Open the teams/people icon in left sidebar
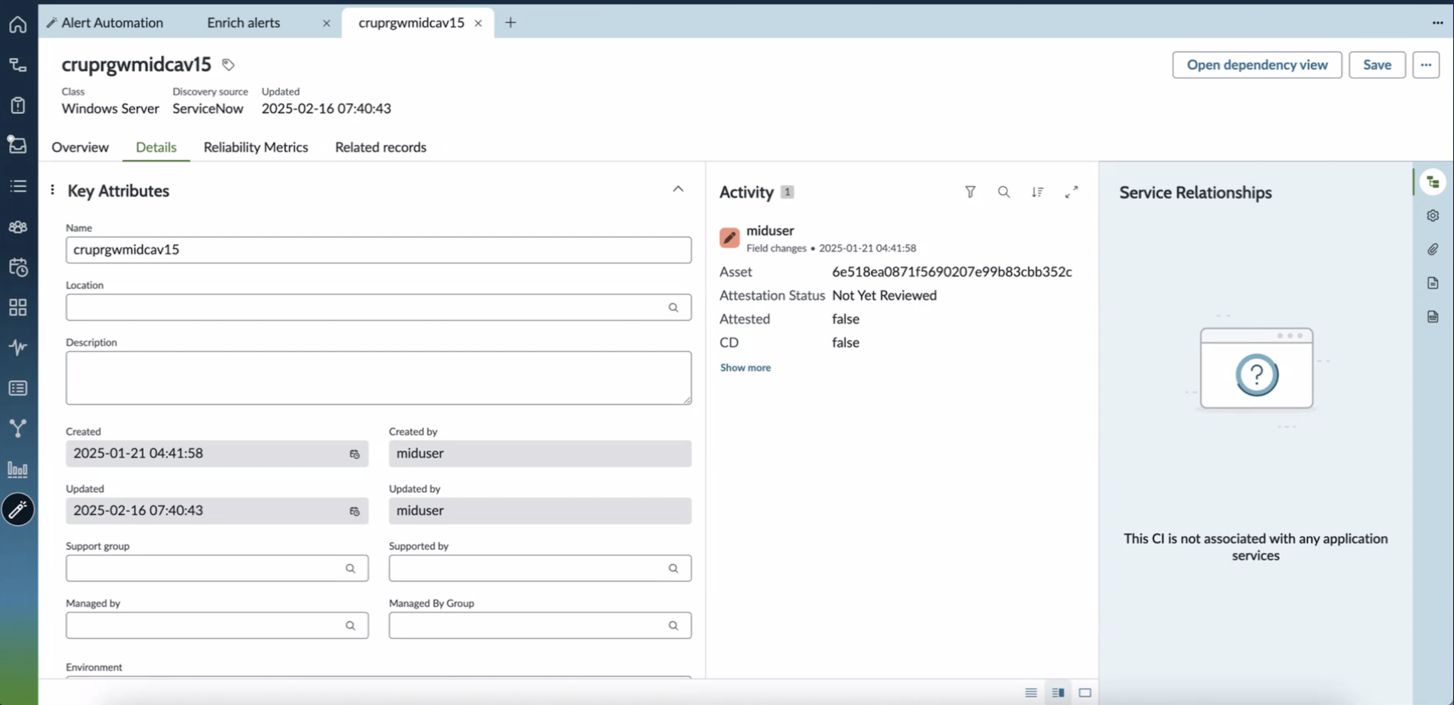Screen dimensions: 1454x705 coord(18,227)
